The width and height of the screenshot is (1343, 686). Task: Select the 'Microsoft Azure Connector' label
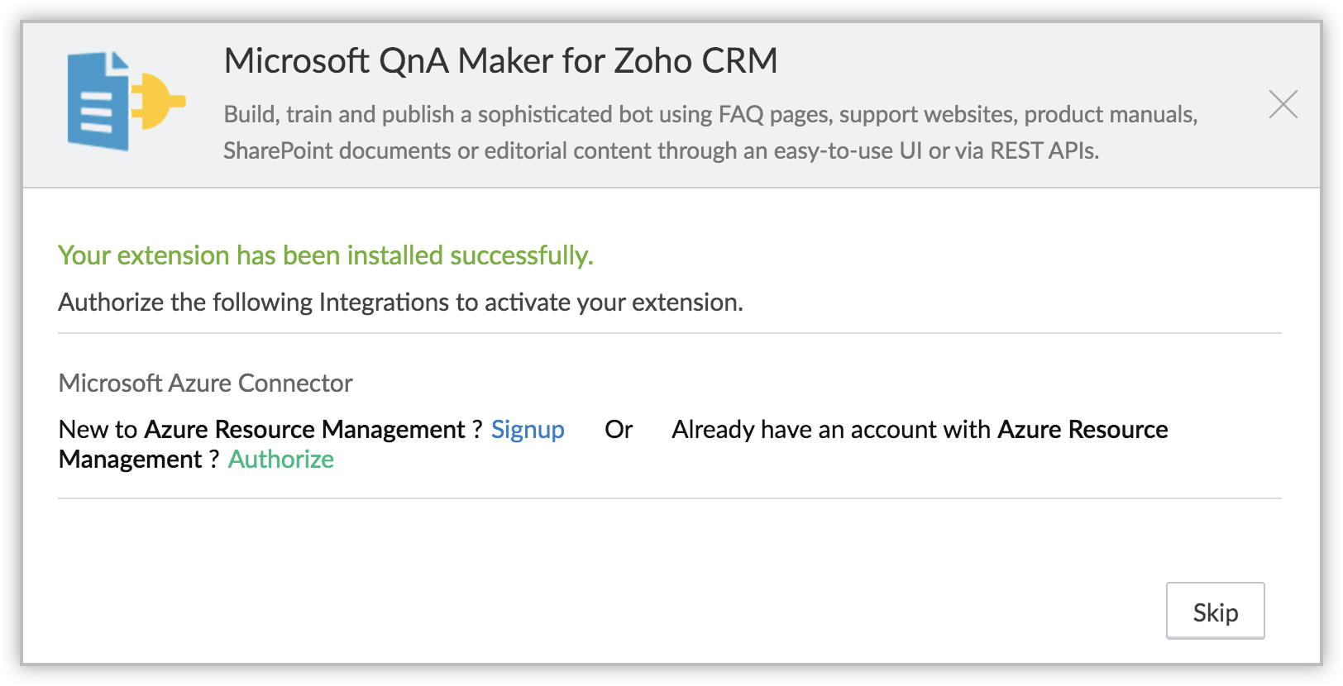[x=205, y=383]
